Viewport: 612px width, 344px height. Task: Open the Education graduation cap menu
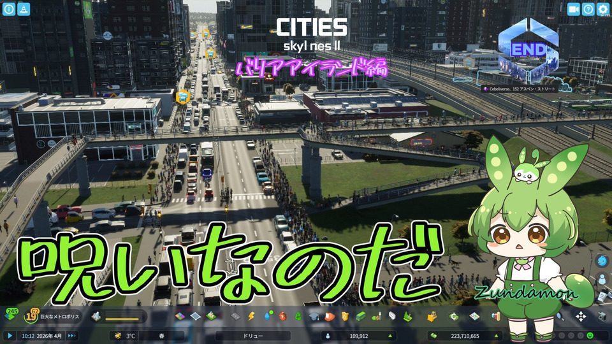pos(314,317)
